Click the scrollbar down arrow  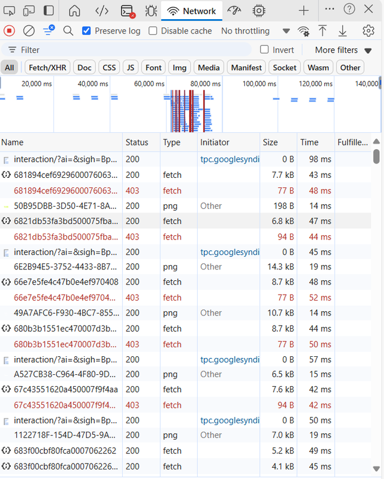point(377,469)
